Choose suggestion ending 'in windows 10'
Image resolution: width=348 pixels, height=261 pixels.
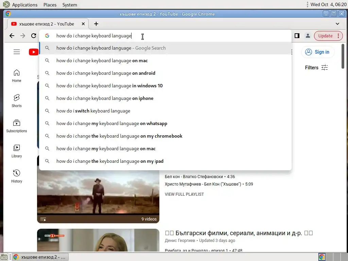[x=166, y=86]
